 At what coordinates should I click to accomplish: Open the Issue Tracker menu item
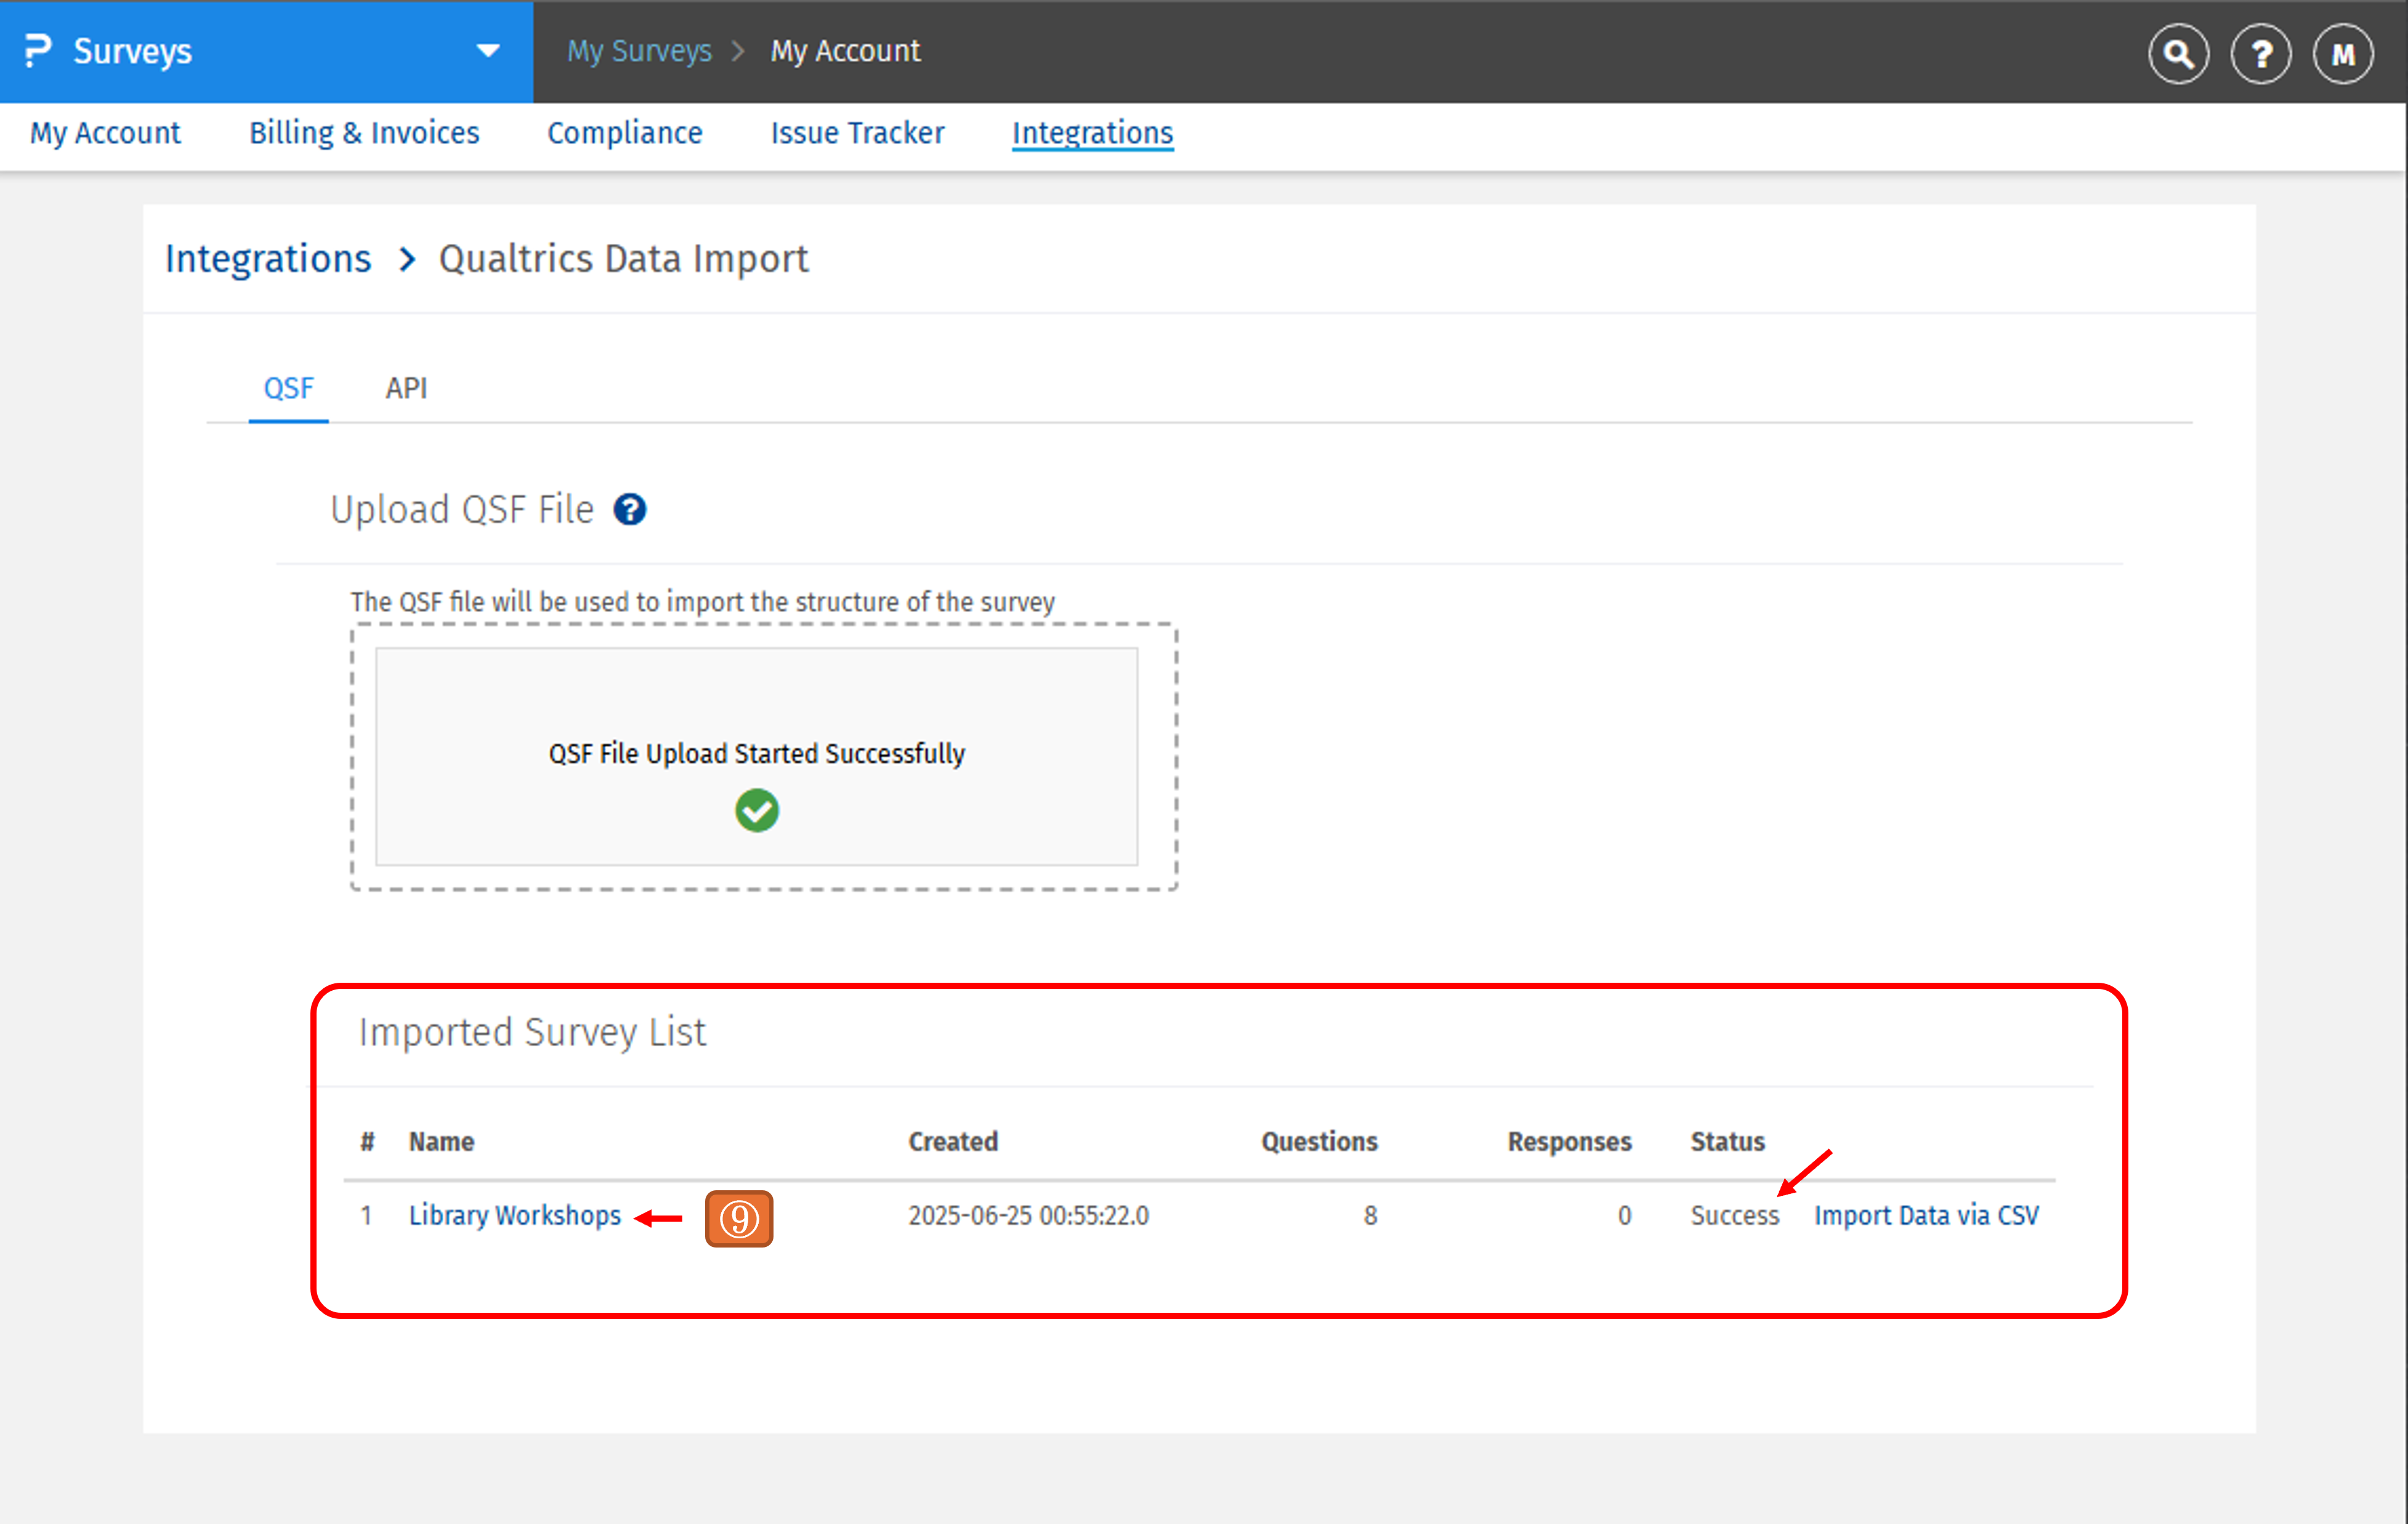(857, 132)
